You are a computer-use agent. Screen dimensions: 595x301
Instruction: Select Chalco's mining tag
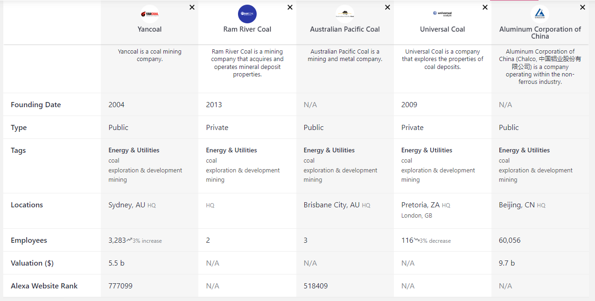pos(508,180)
